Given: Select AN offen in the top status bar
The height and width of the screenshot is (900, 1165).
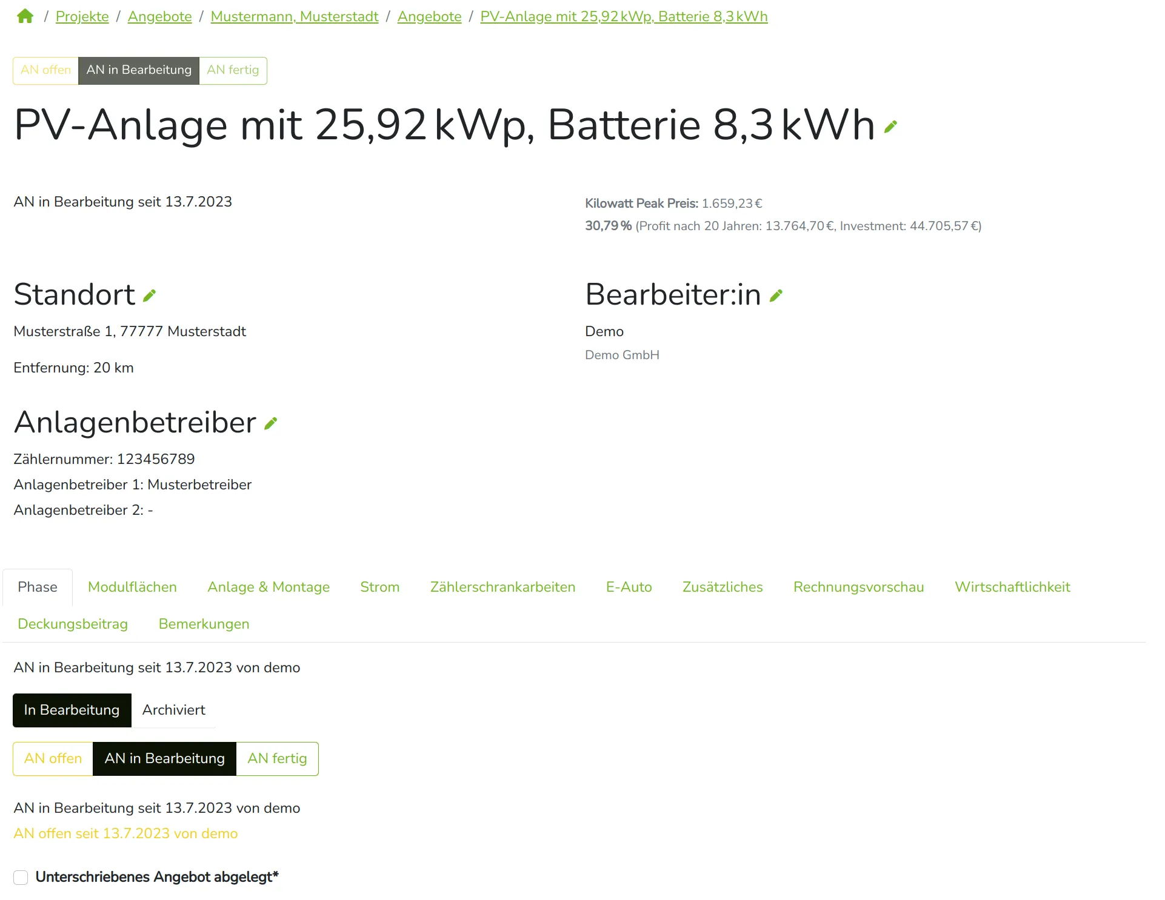Looking at the screenshot, I should point(46,70).
